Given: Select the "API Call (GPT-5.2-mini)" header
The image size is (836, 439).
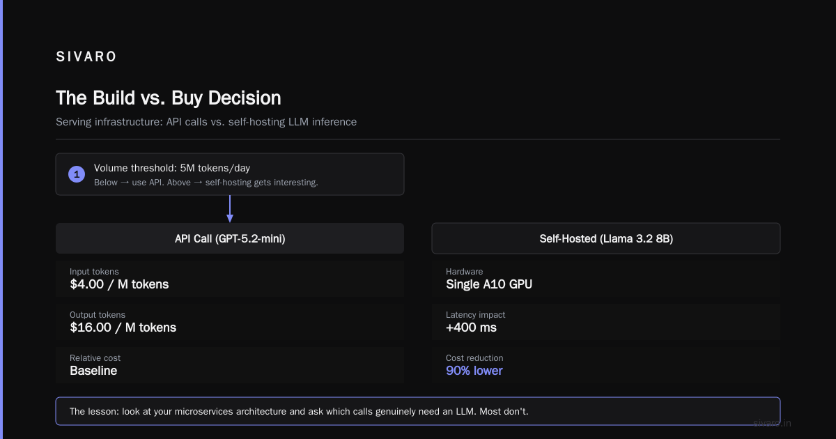Looking at the screenshot, I should 230,238.
